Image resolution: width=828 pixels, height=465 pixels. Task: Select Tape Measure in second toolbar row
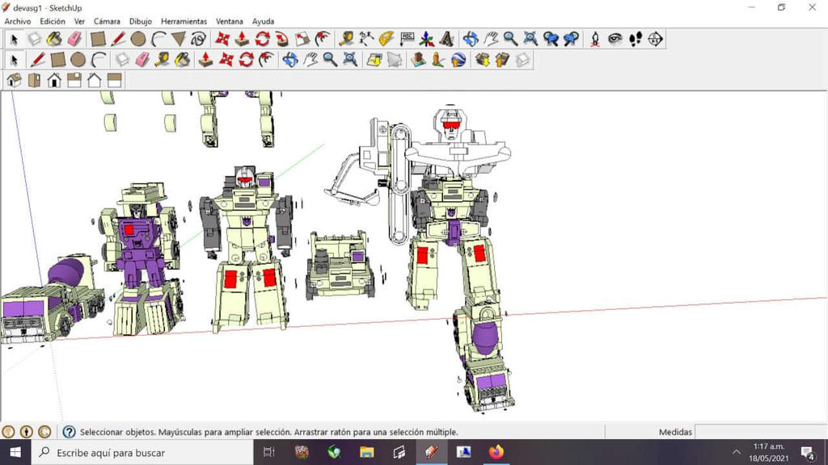pos(162,60)
